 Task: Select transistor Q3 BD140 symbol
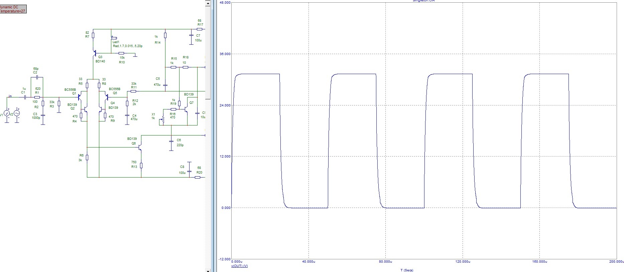[x=95, y=53]
